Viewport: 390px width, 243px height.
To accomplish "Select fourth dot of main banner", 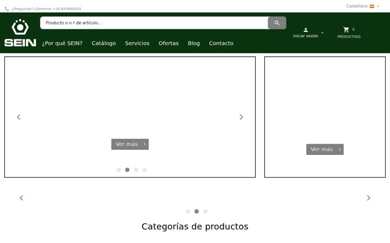I will 145,170.
